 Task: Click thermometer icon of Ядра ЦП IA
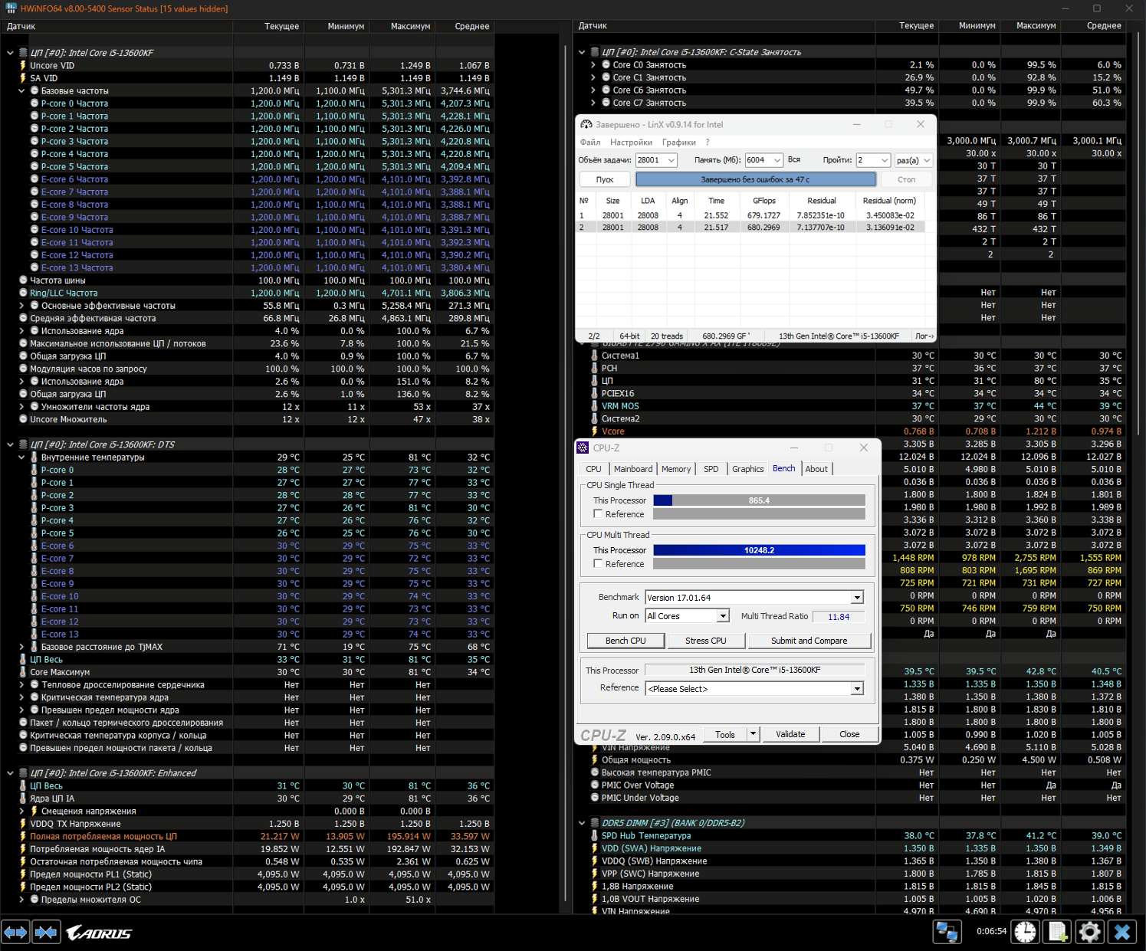pos(23,799)
